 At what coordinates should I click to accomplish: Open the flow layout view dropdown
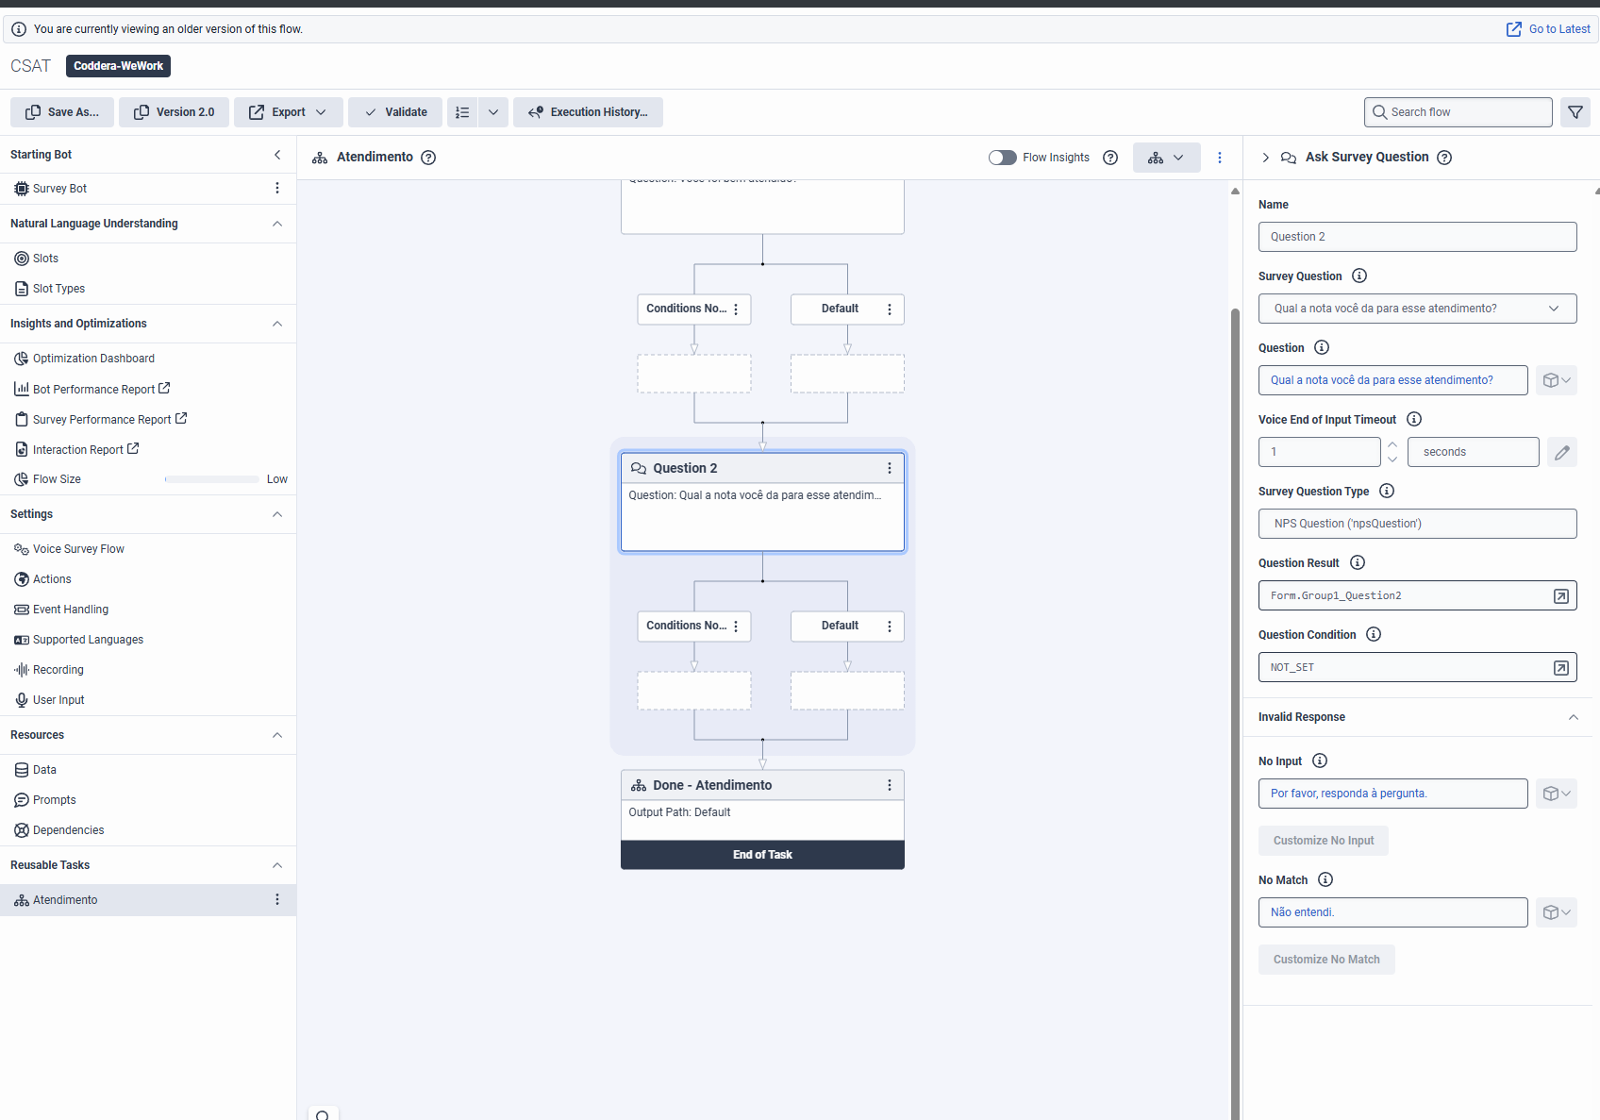pyautogui.click(x=1166, y=158)
